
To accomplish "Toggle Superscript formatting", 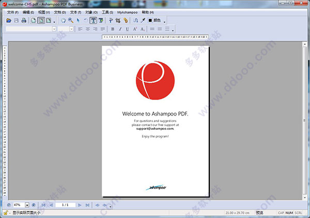I will [135, 29].
